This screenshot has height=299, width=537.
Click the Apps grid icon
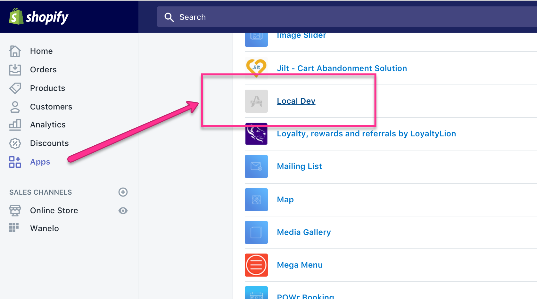point(15,162)
